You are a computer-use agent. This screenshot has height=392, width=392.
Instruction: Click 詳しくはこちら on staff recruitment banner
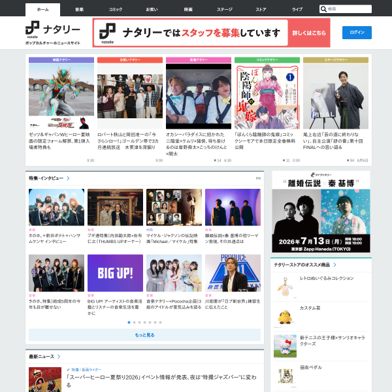[309, 33]
